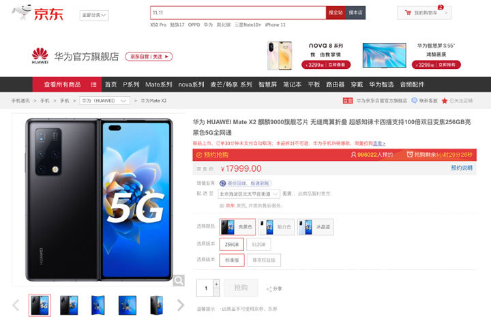The height and width of the screenshot is (319, 491).
Task: Click the 搜全站 search button
Action: 336,12
